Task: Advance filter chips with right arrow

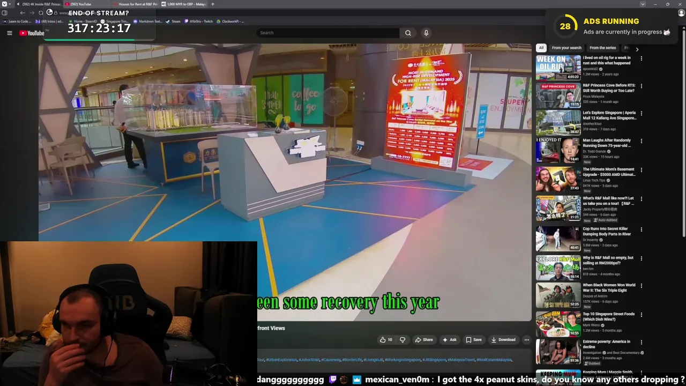Action: tap(637, 49)
